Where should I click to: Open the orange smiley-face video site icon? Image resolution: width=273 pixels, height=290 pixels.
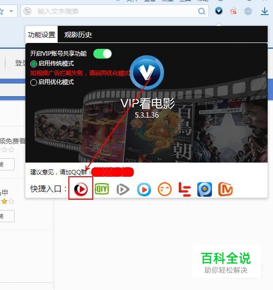(x=165, y=189)
